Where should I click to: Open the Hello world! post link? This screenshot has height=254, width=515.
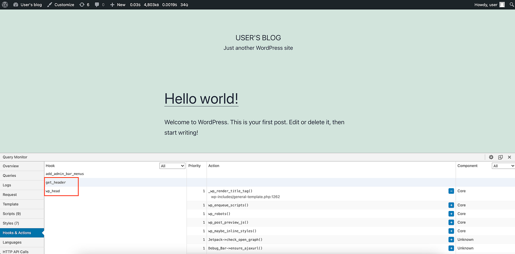coord(201,99)
